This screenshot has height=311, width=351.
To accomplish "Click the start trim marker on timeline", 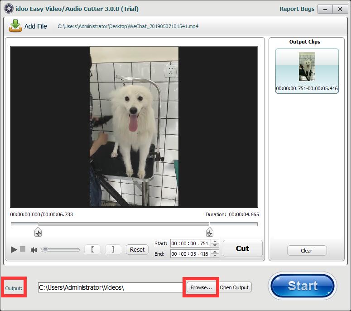I will point(38,232).
